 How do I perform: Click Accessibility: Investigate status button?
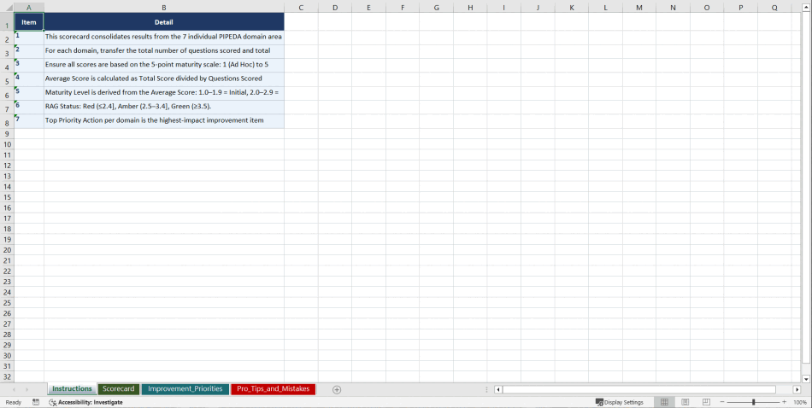[85, 402]
